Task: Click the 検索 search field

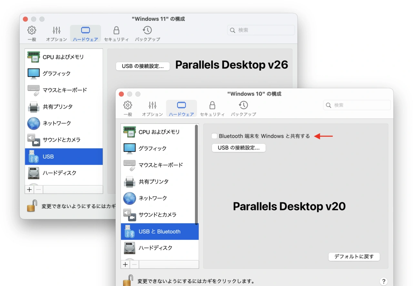Action: [357, 105]
